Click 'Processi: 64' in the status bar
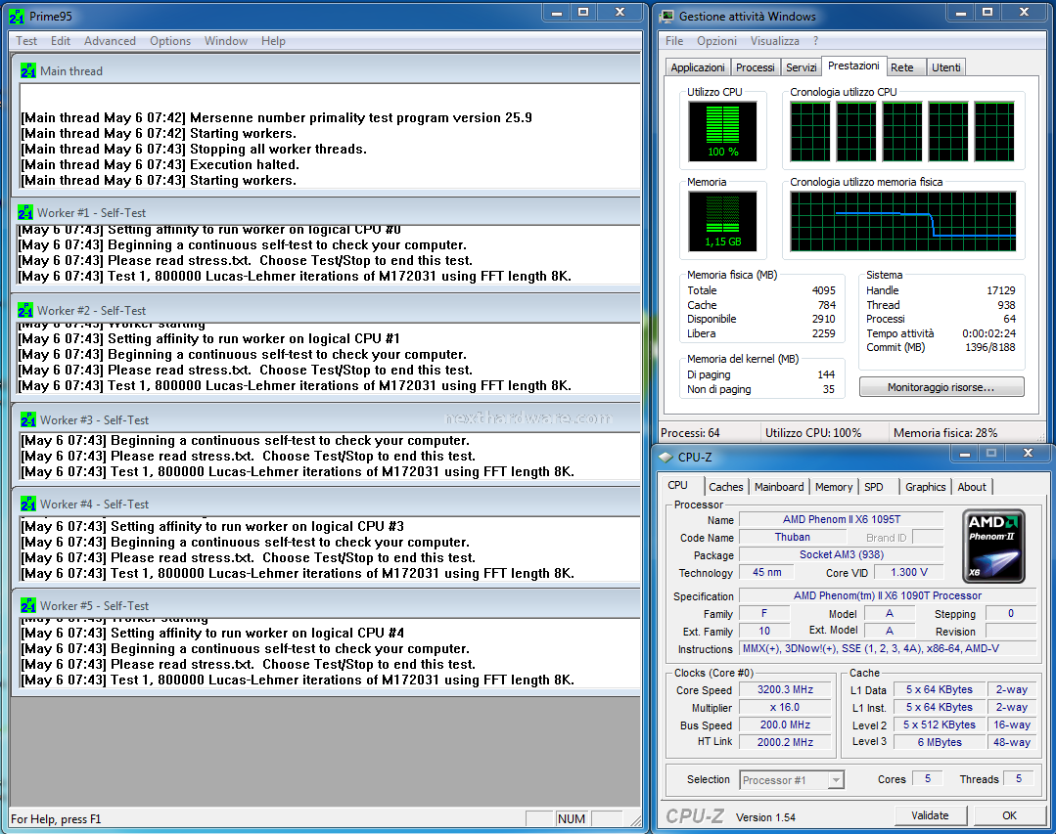This screenshot has width=1056, height=834. [690, 433]
